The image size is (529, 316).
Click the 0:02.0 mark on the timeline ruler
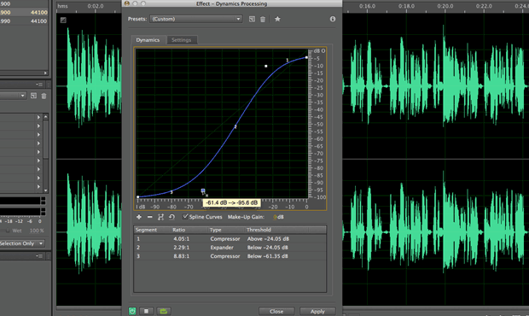(96, 6)
